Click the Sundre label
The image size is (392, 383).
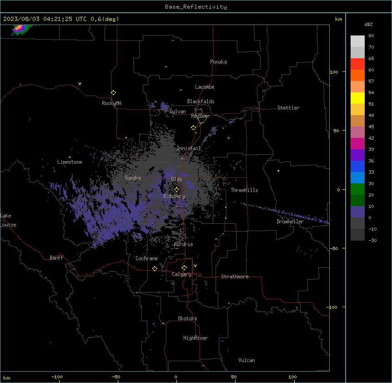click(x=133, y=178)
